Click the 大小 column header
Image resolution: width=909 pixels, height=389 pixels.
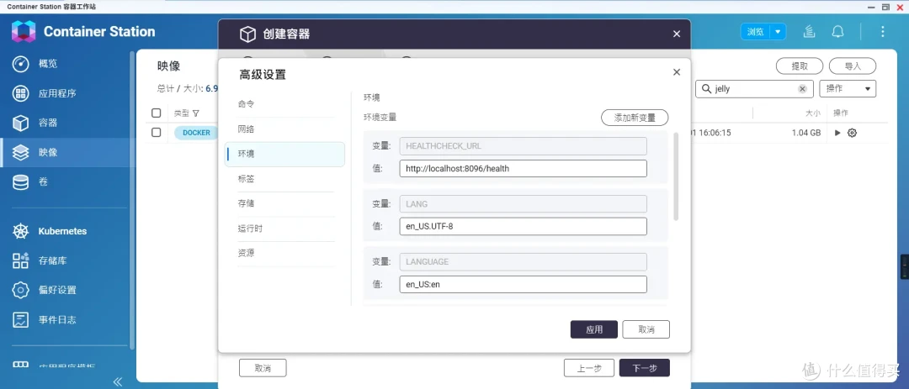point(813,113)
